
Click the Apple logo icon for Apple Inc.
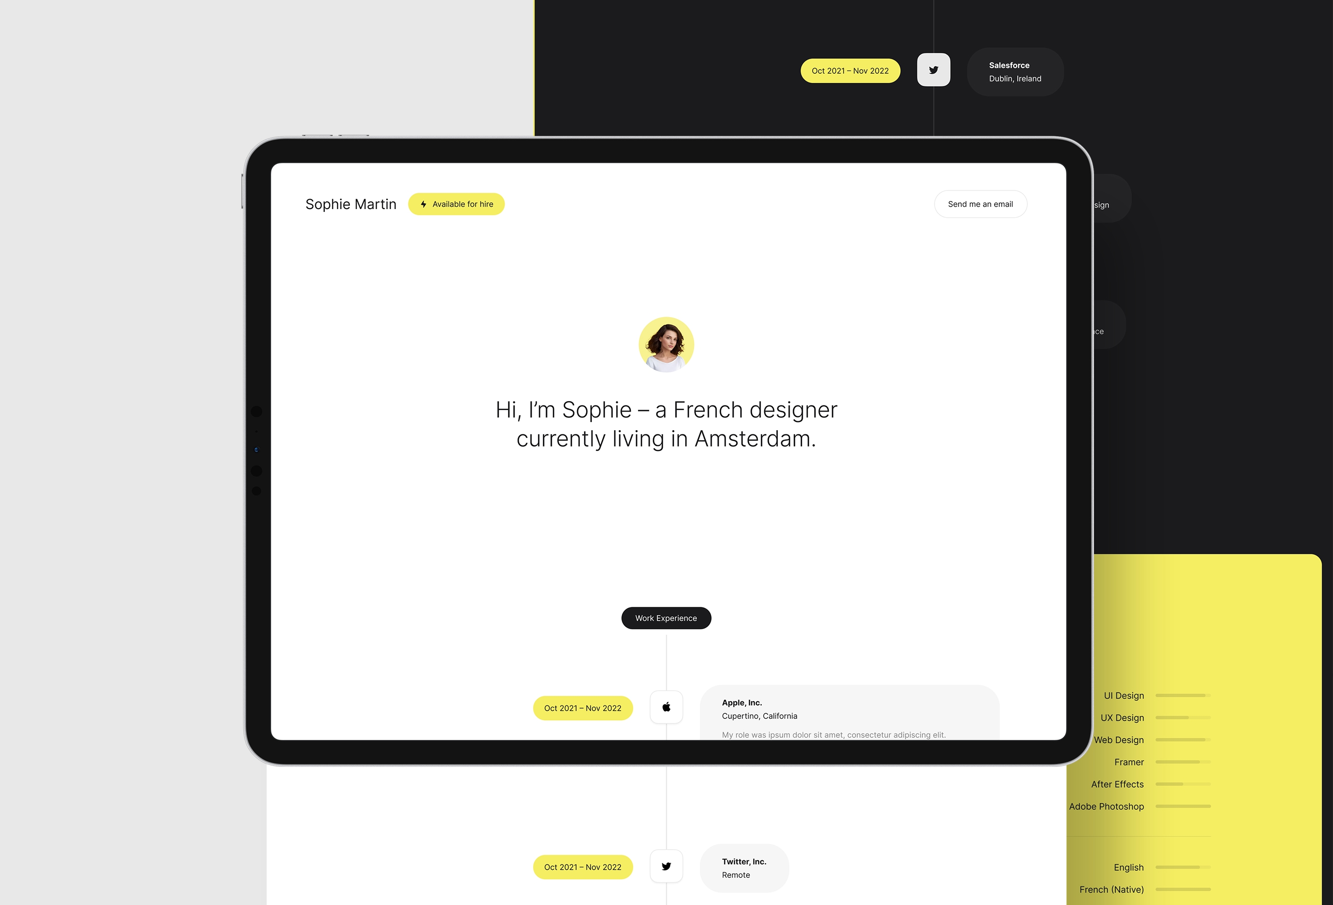[666, 707]
